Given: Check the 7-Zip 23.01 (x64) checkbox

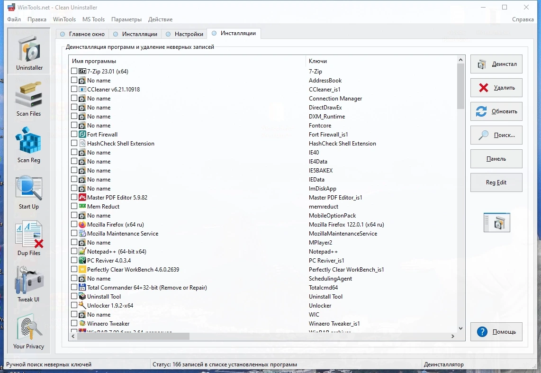Looking at the screenshot, I should click(x=74, y=71).
